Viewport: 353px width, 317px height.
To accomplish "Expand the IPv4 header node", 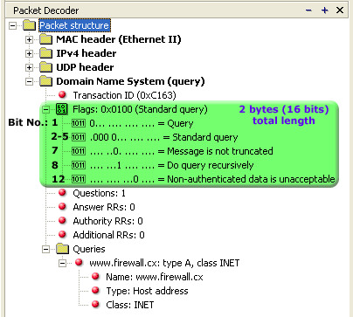I will [x=29, y=53].
